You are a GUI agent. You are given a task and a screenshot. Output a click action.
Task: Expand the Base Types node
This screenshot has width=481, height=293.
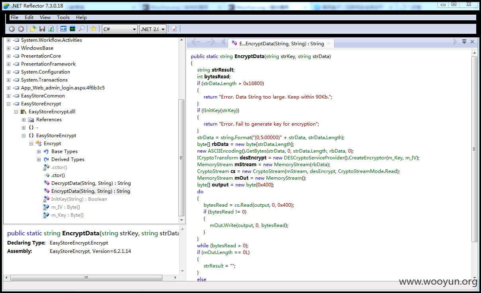pos(39,151)
